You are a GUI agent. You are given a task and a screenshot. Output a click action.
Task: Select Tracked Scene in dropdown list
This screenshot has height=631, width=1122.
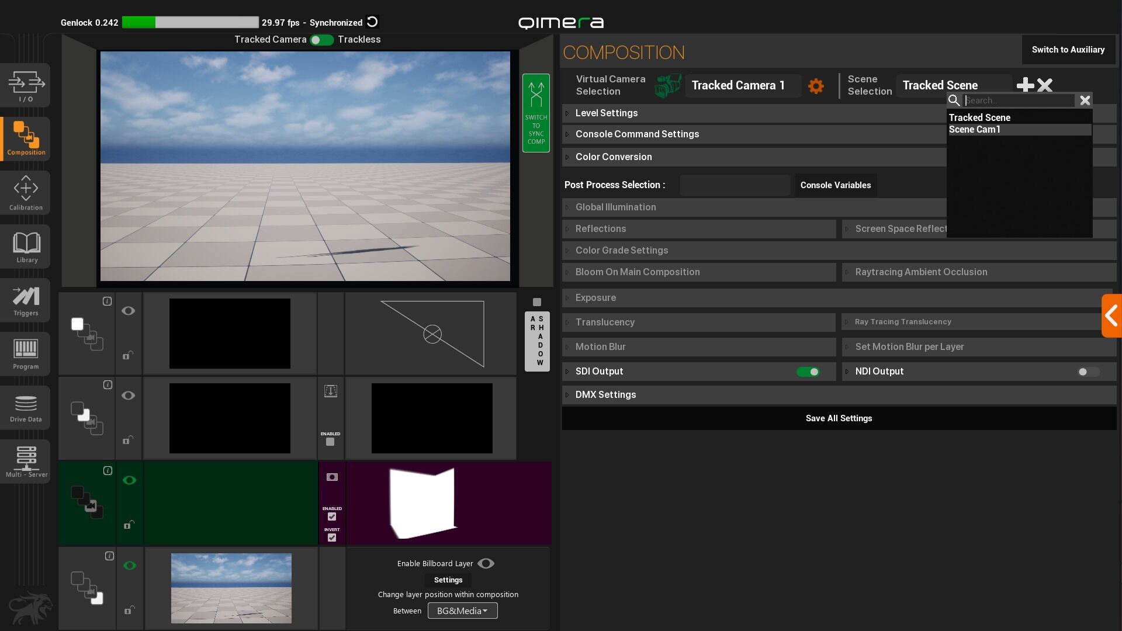[979, 117]
